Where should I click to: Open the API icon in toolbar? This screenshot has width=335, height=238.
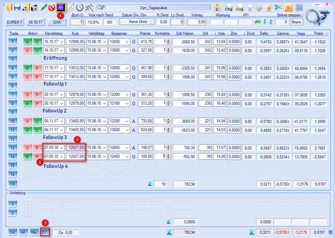[61, 7]
